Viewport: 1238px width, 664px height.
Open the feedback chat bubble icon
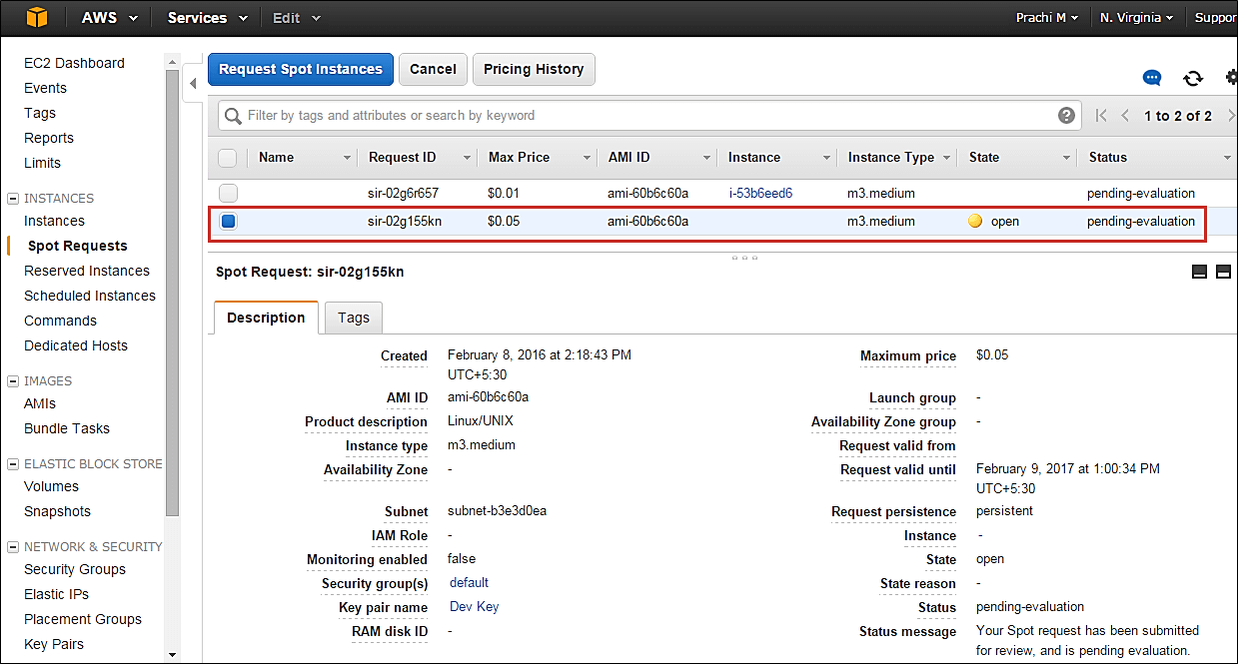click(x=1152, y=78)
